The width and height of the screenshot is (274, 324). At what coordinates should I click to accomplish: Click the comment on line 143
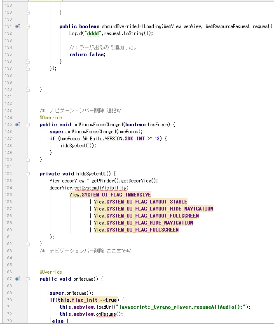80,111
